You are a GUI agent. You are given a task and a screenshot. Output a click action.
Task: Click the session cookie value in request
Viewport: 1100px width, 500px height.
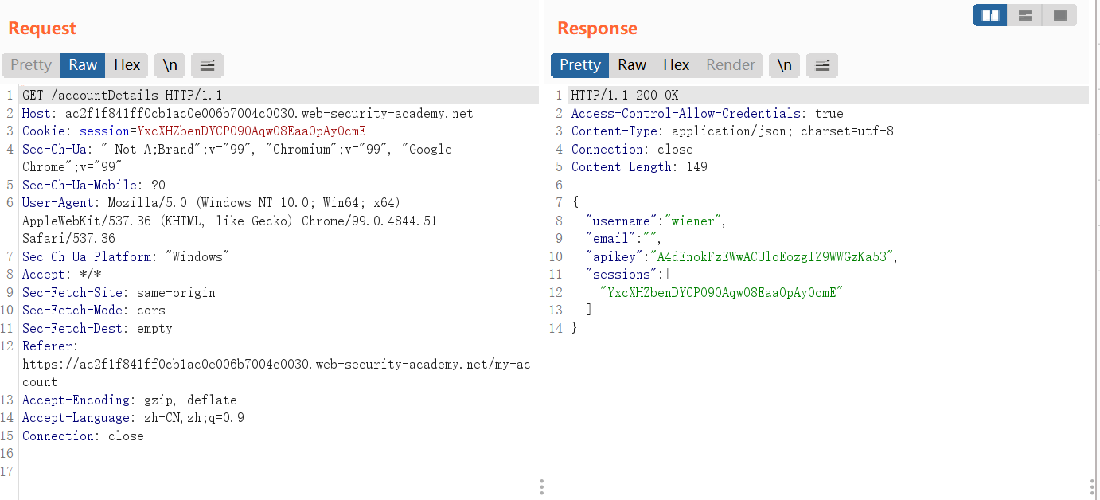pyautogui.click(x=252, y=131)
